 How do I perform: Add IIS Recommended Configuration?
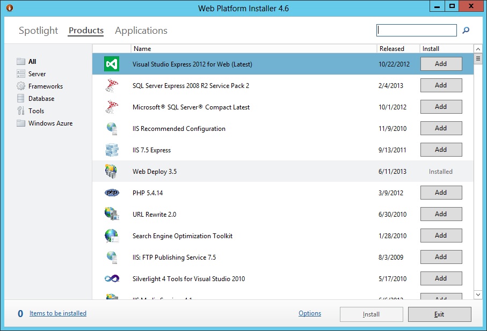[441, 128]
